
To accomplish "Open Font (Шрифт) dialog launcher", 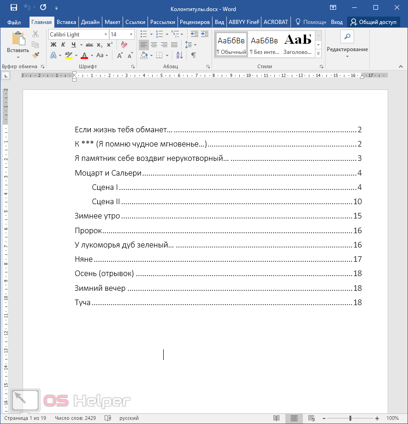I will 133,66.
